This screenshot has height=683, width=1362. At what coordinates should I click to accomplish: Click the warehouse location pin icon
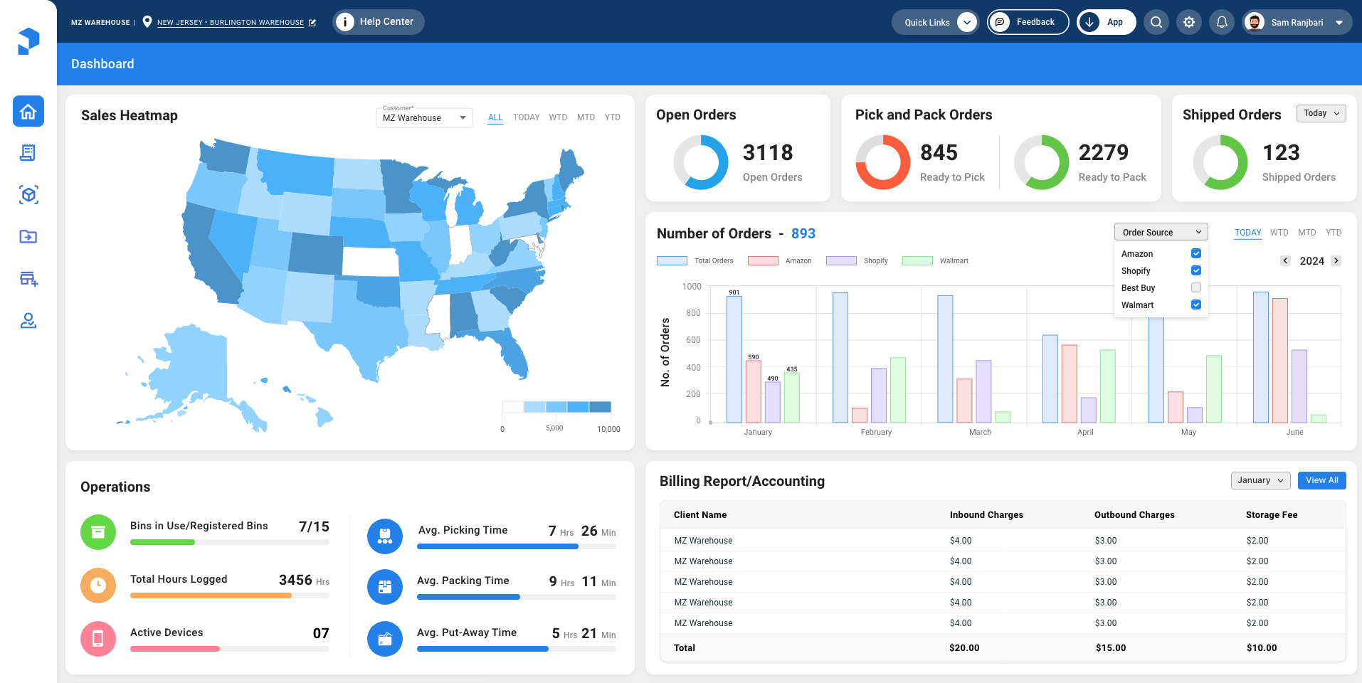pos(147,21)
